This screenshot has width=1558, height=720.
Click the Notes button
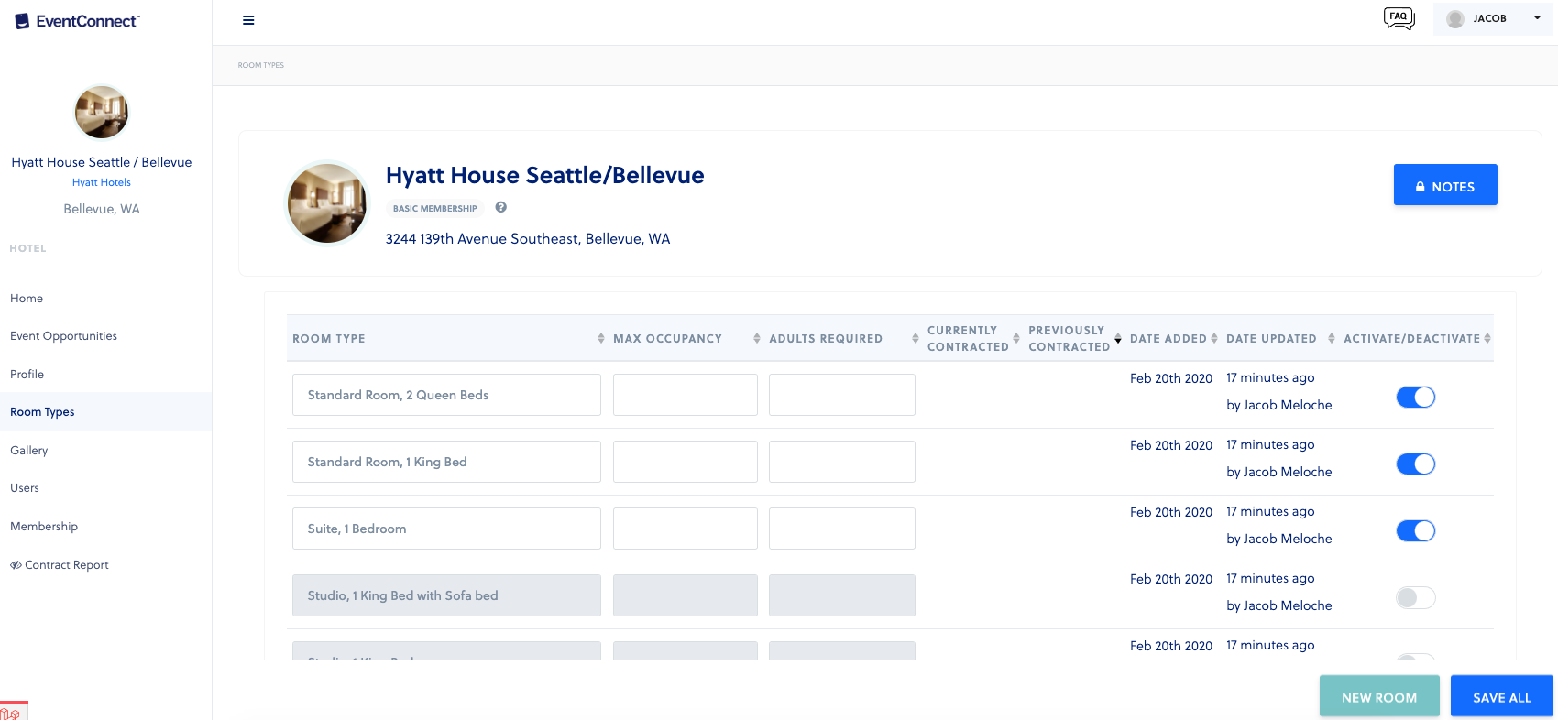(x=1445, y=185)
